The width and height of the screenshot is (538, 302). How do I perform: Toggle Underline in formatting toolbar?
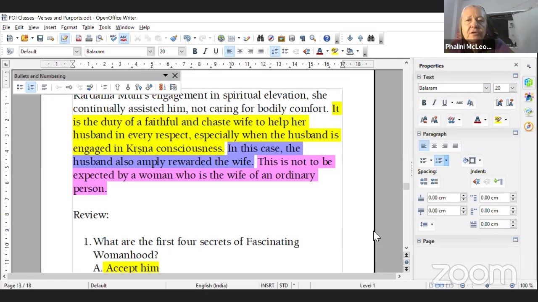click(216, 52)
